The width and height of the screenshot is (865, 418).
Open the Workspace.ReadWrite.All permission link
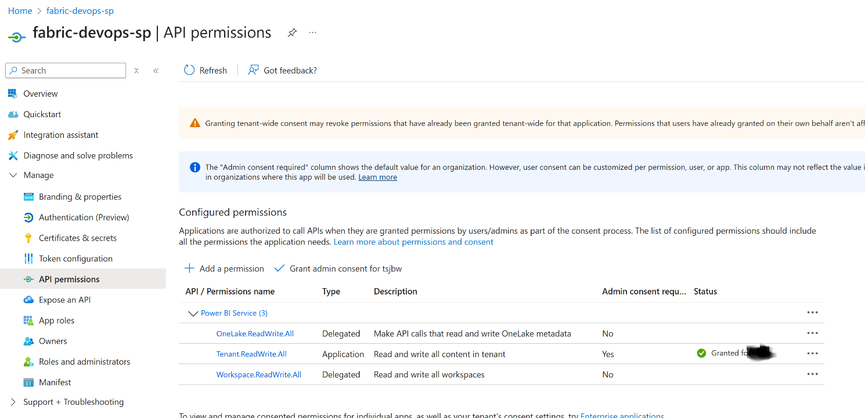pos(259,375)
